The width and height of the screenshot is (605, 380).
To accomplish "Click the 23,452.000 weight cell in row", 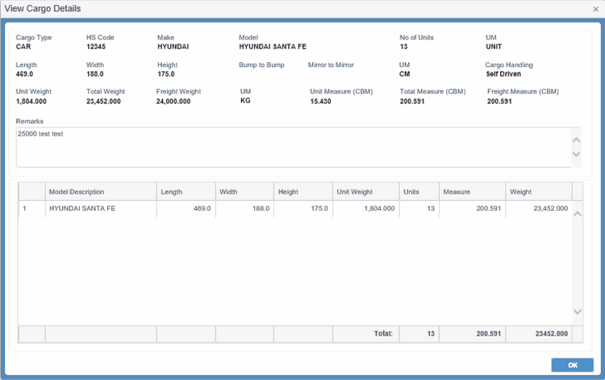I will (x=539, y=208).
